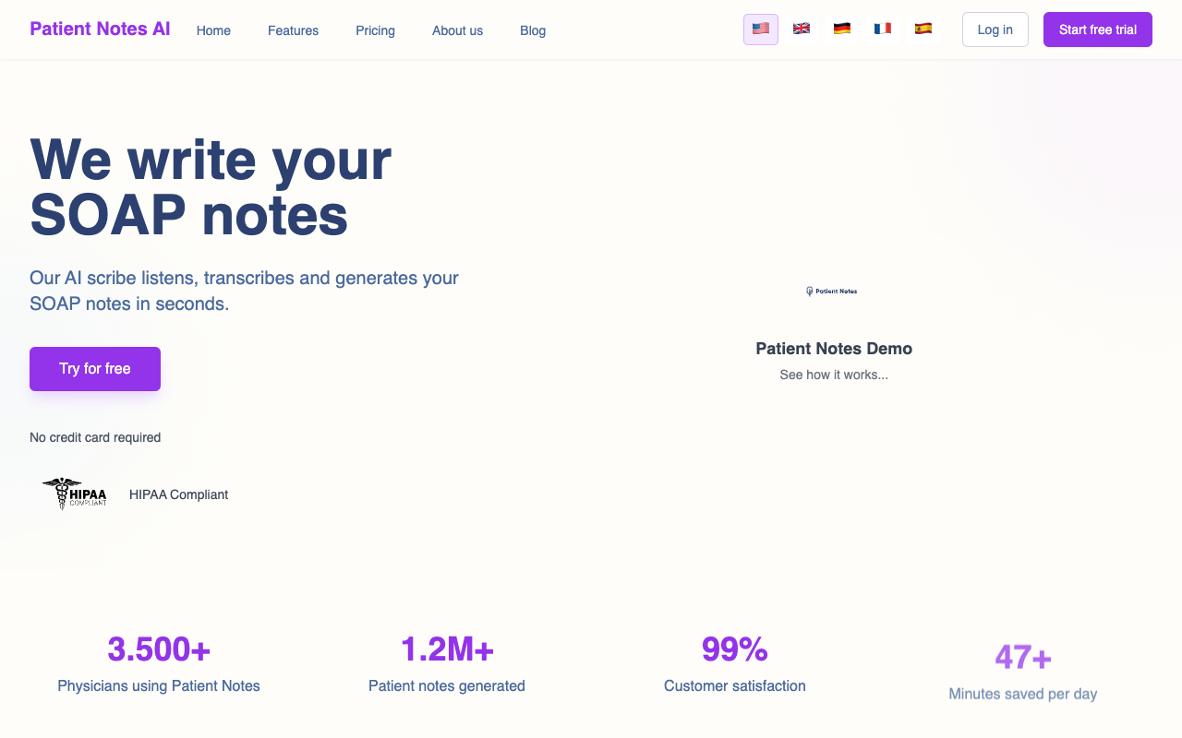The image size is (1182, 738).
Task: Pick the French flag language icon
Action: coord(883,30)
